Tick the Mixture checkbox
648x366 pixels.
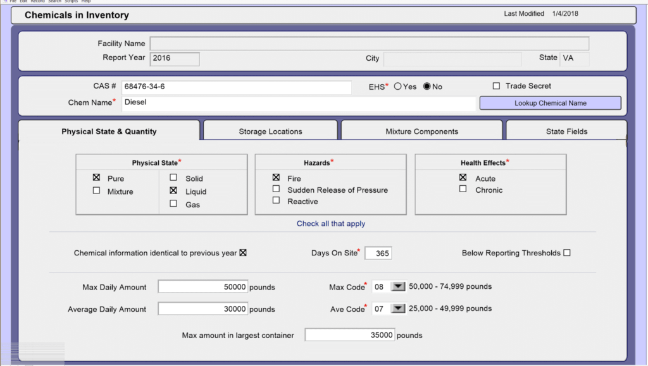click(x=96, y=191)
